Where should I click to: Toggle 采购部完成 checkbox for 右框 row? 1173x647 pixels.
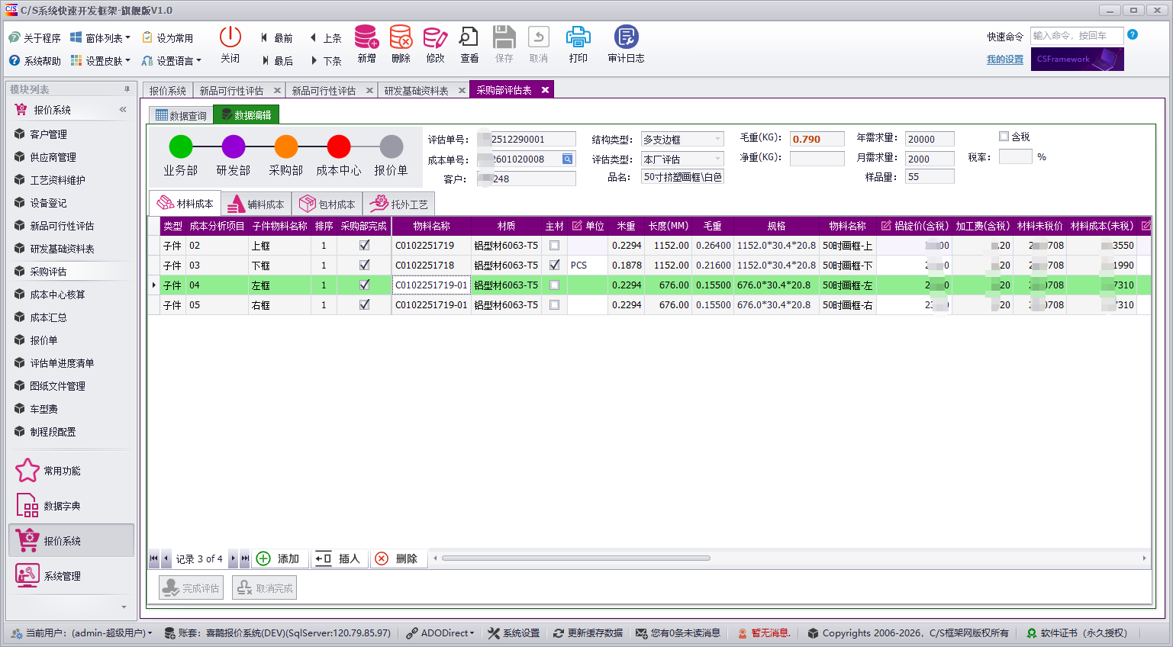tap(364, 305)
